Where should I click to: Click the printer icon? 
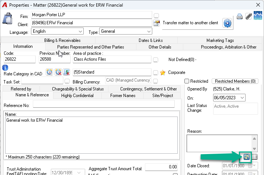(240, 17)
